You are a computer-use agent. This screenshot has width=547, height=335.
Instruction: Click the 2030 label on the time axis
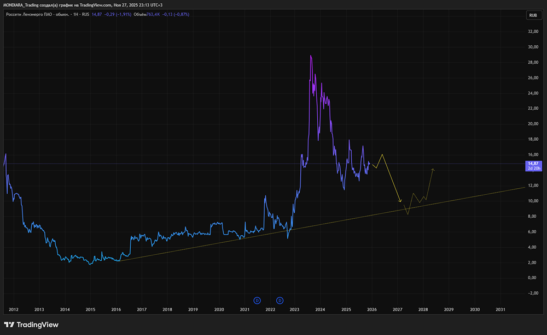point(475,309)
